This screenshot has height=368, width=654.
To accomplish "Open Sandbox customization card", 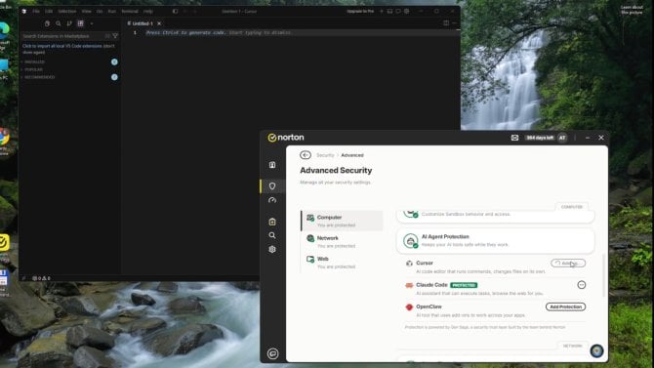I will pos(495,216).
